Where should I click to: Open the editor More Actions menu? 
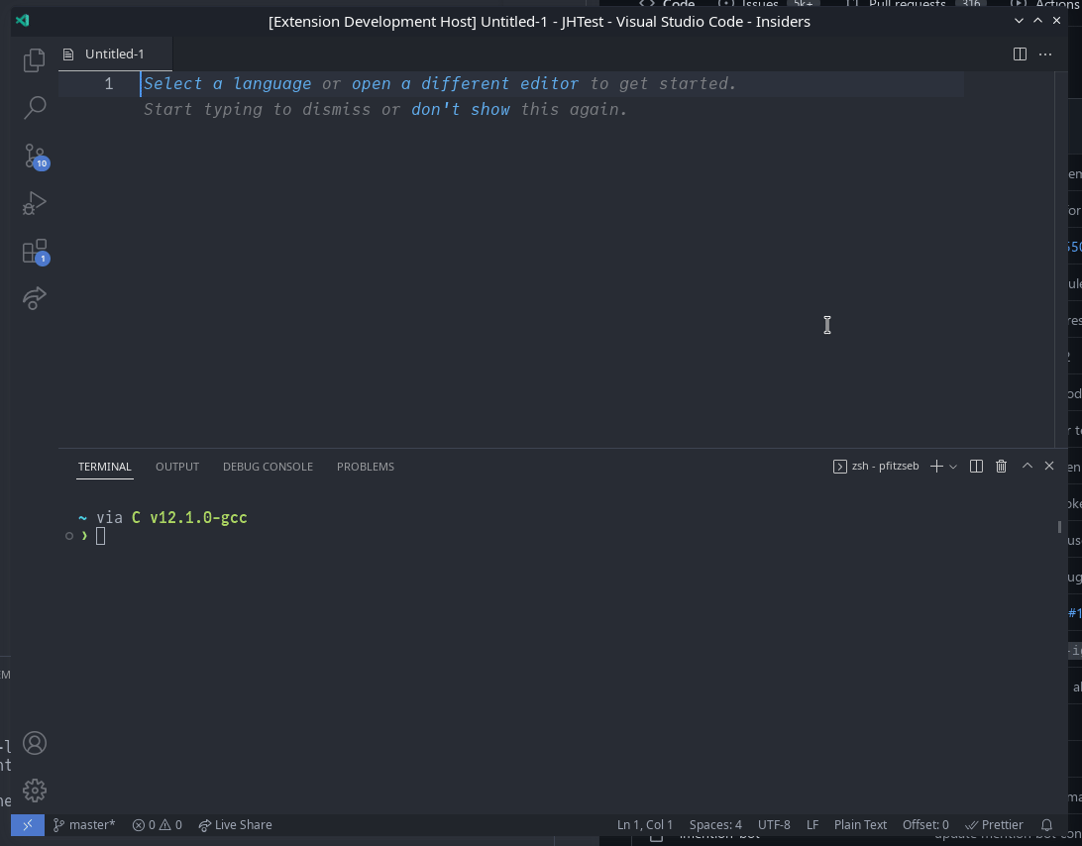click(1045, 54)
